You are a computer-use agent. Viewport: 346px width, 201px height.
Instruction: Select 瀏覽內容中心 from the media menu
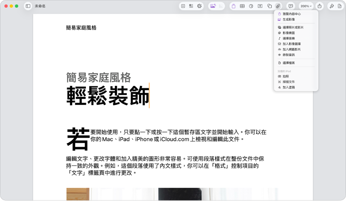[x=296, y=14]
